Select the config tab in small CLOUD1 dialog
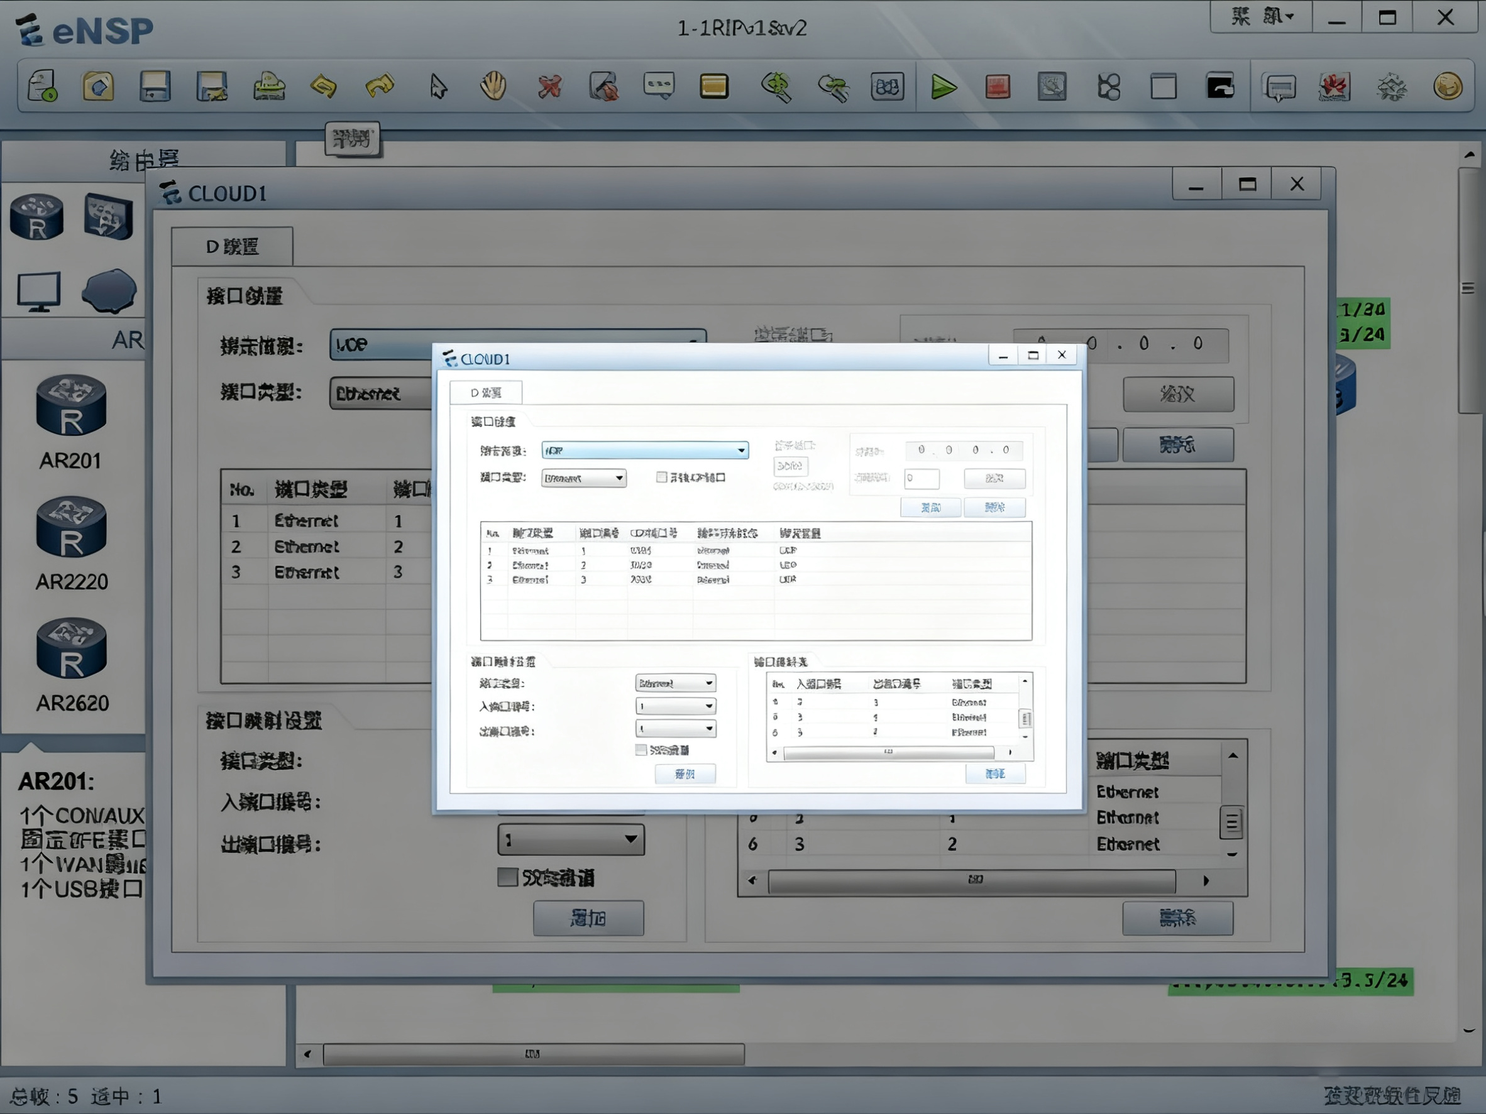The image size is (1486, 1114). tap(485, 392)
